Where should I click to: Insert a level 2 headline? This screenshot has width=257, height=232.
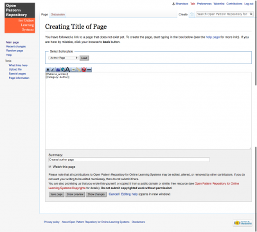tap(67, 70)
